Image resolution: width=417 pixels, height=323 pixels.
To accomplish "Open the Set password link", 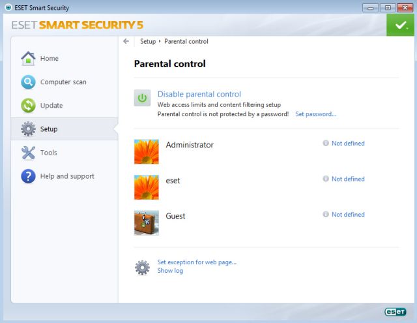I will click(x=315, y=114).
